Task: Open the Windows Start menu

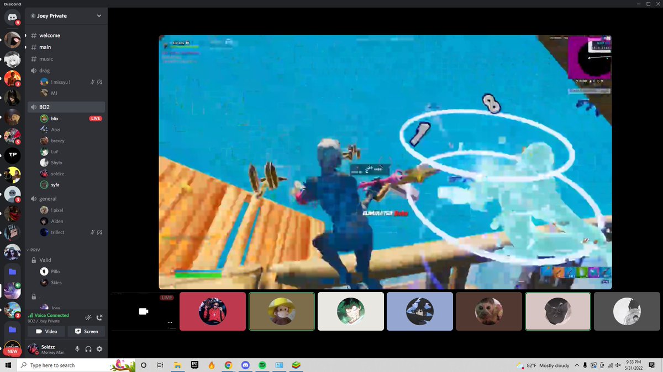Action: (8, 365)
